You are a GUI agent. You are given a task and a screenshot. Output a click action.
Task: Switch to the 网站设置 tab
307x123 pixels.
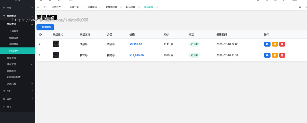click(130, 7)
